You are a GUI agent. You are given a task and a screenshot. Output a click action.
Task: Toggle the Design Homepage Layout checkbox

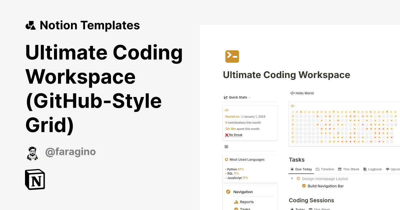[x=298, y=179]
